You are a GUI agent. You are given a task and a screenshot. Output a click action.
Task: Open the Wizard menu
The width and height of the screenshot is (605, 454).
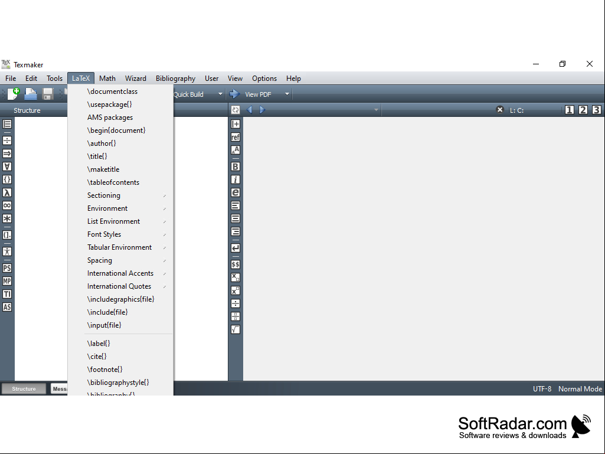point(135,79)
